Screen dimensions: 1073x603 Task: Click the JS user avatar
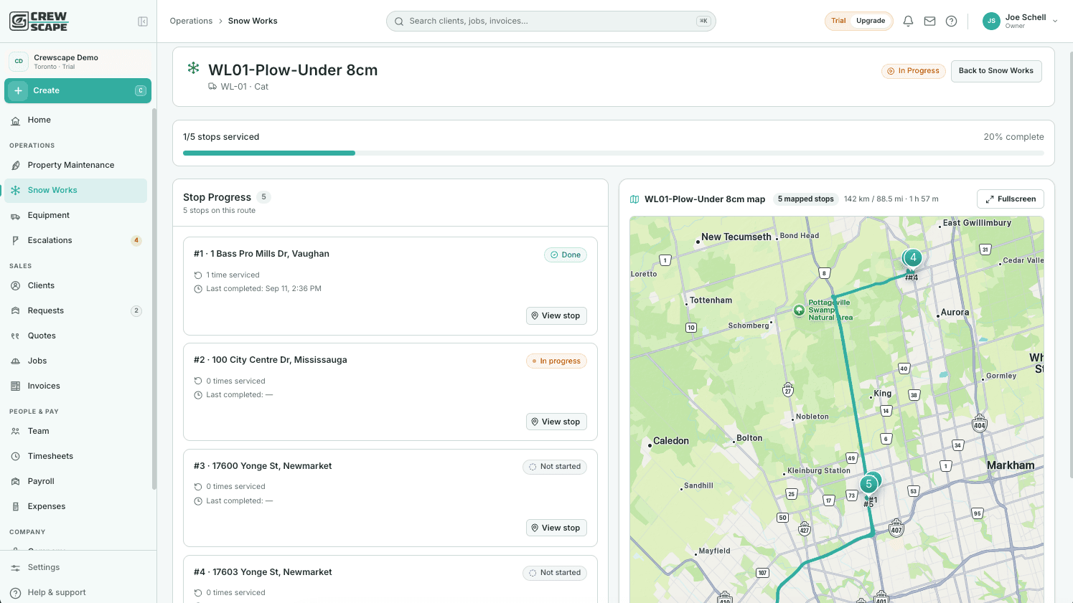click(991, 22)
